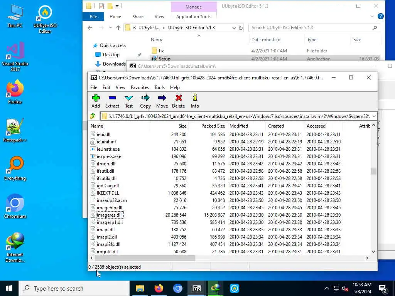
Task: Select imageres.dll in the file list
Action: [x=110, y=215]
